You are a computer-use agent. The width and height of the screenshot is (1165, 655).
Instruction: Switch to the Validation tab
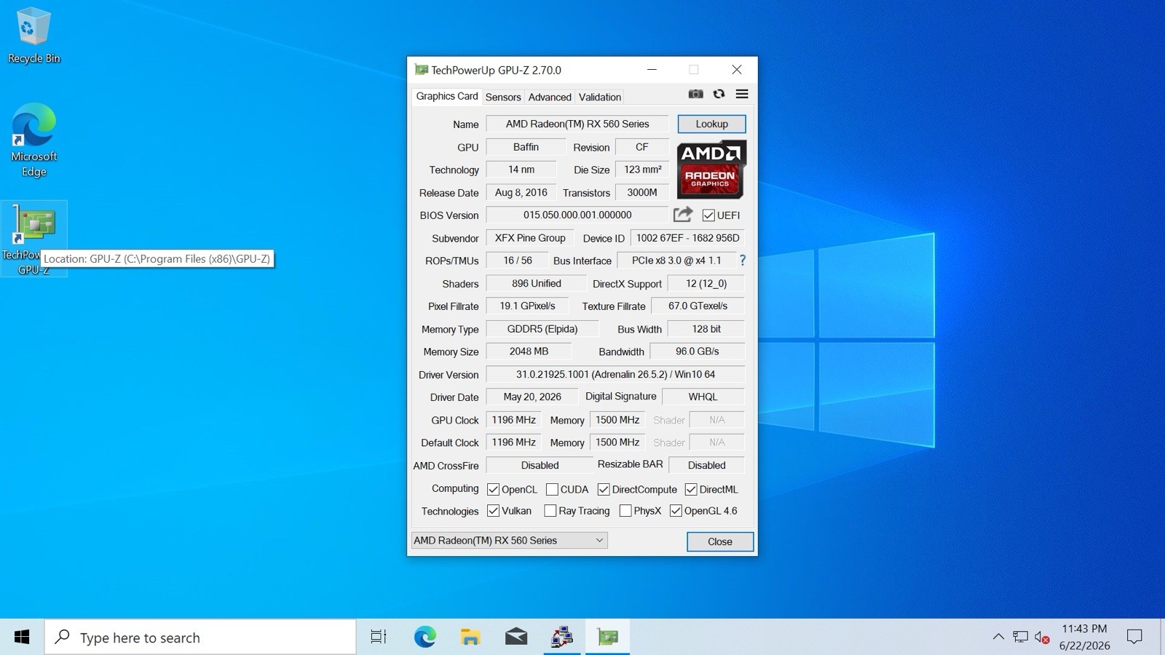[600, 97]
